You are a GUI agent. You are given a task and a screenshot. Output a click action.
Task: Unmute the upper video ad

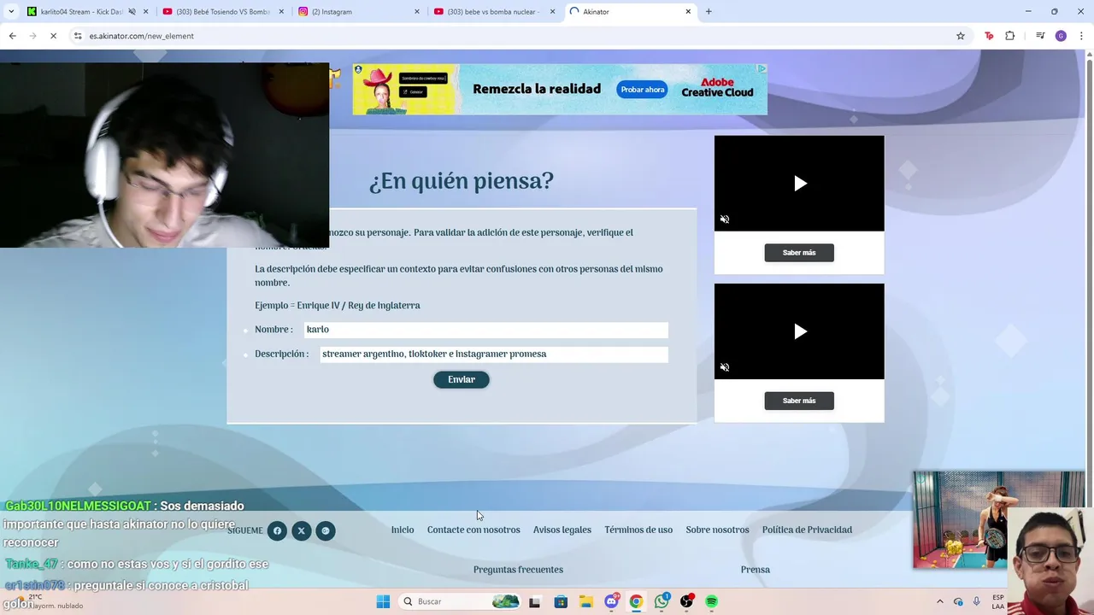click(725, 220)
